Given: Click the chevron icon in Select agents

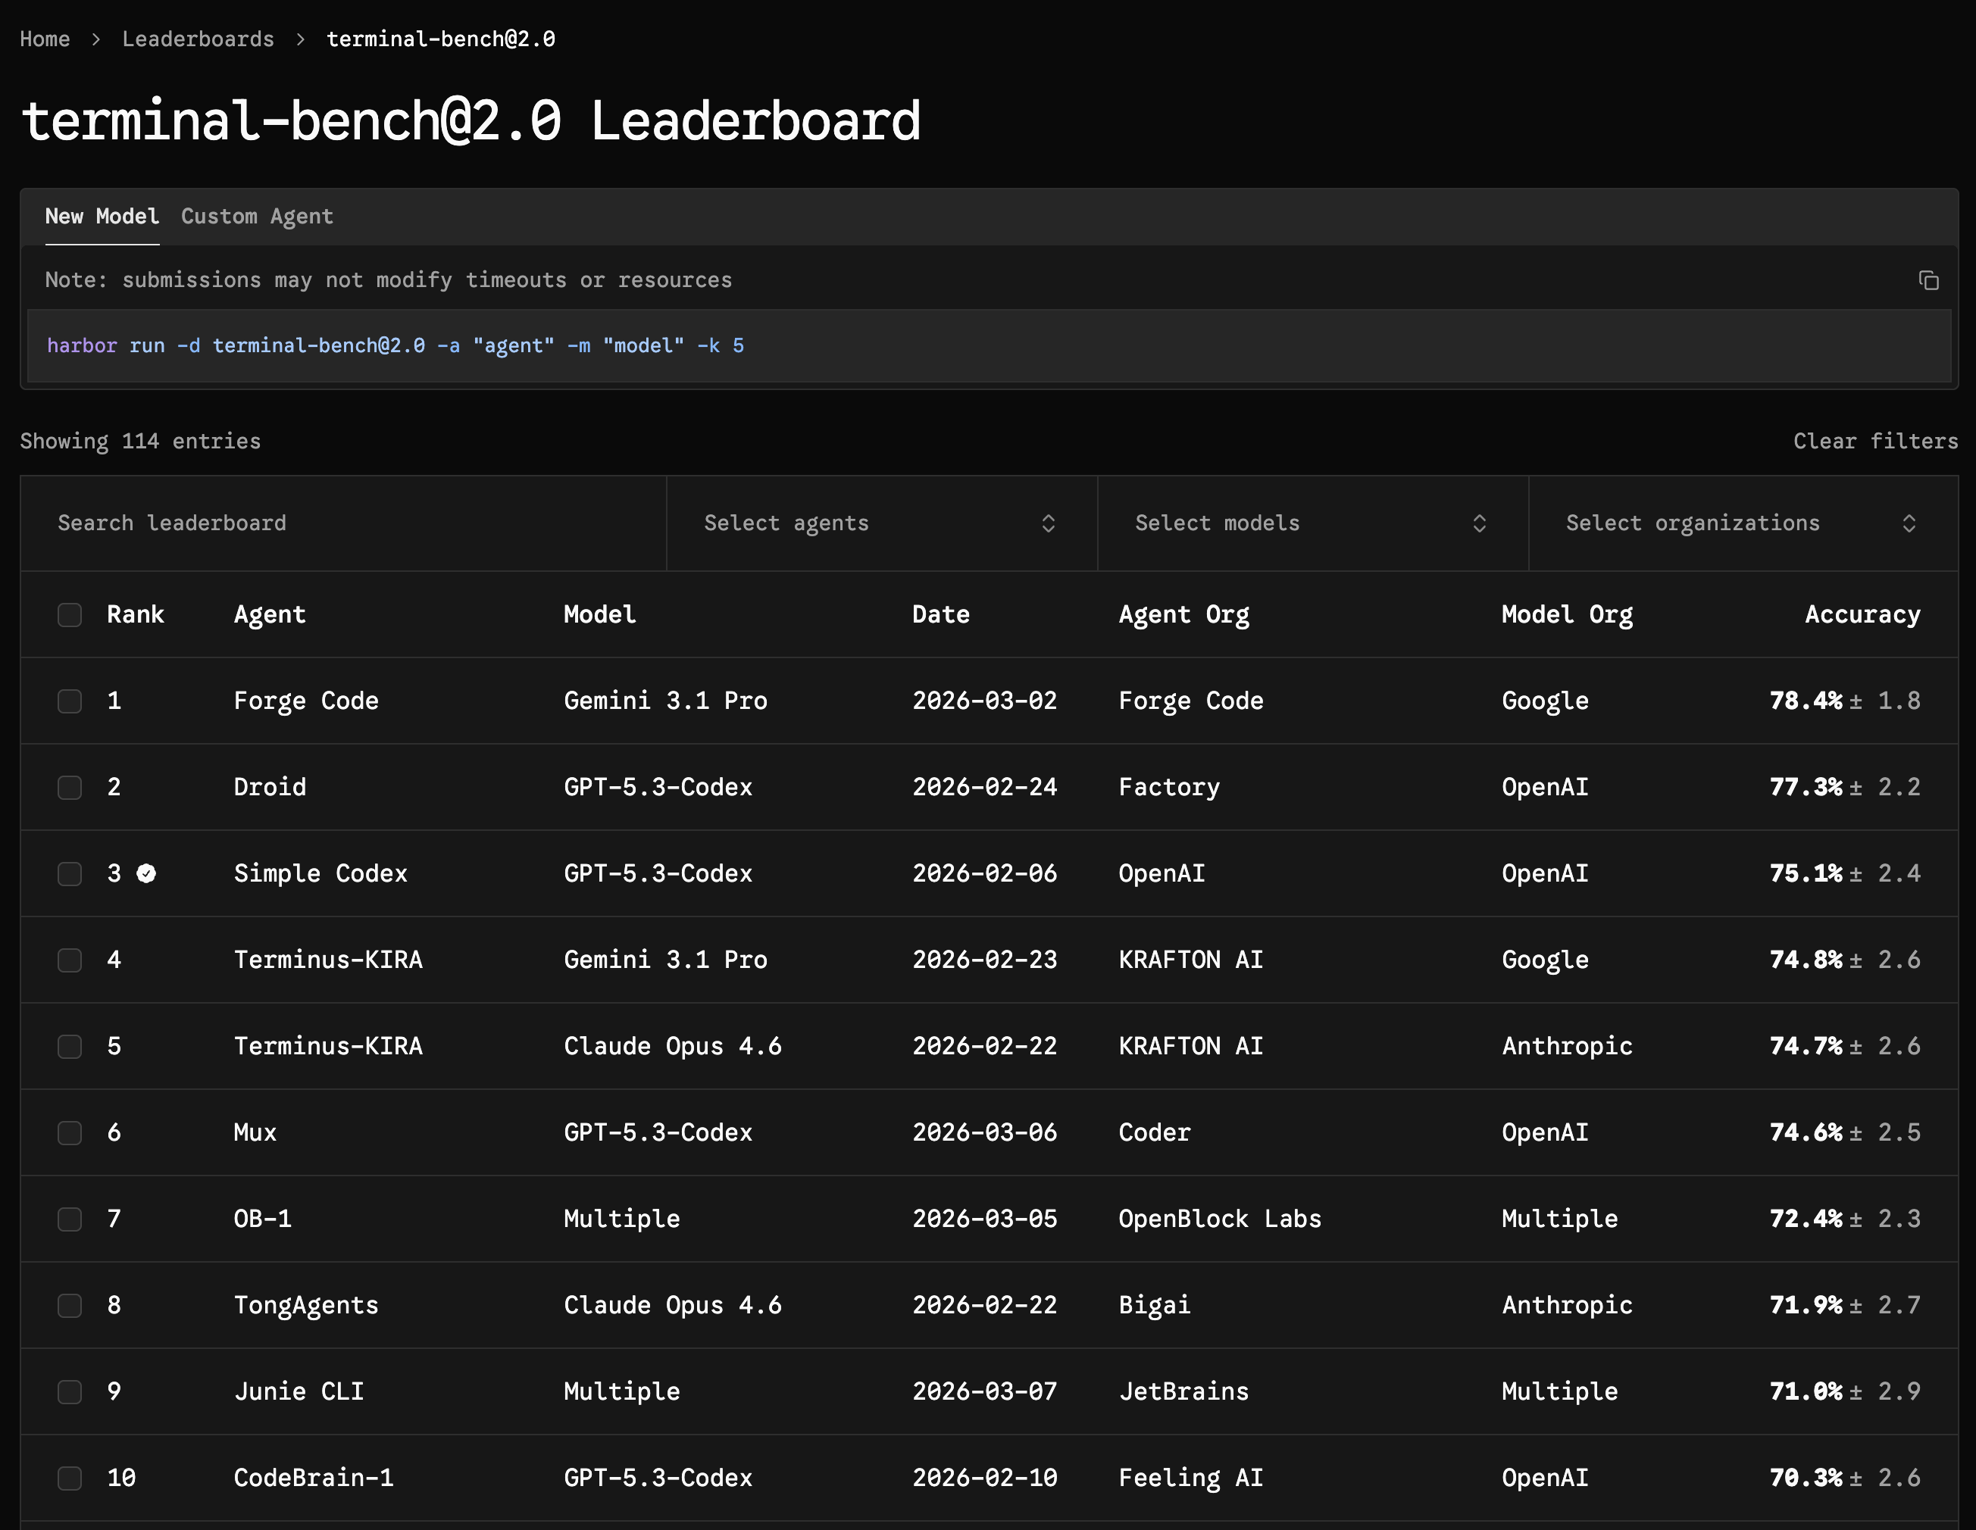Looking at the screenshot, I should pos(1048,523).
